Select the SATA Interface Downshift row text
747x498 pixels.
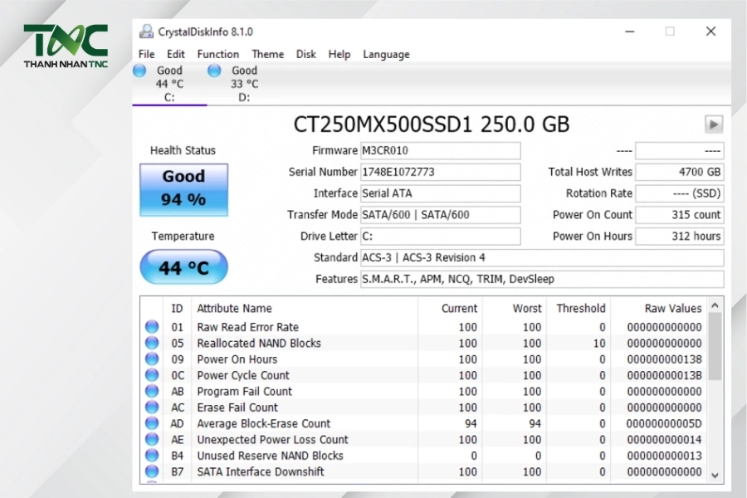tap(261, 471)
